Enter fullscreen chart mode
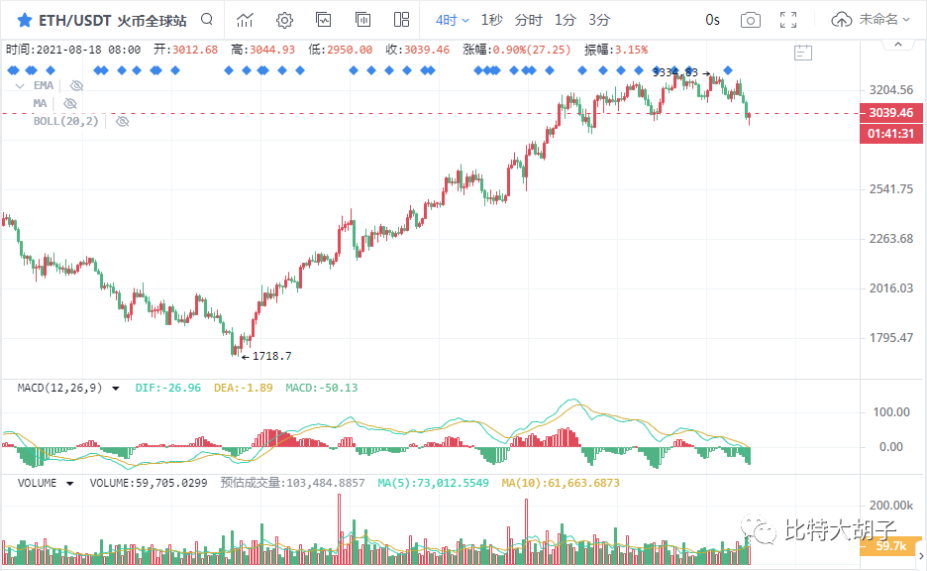The width and height of the screenshot is (927, 571). (x=788, y=19)
